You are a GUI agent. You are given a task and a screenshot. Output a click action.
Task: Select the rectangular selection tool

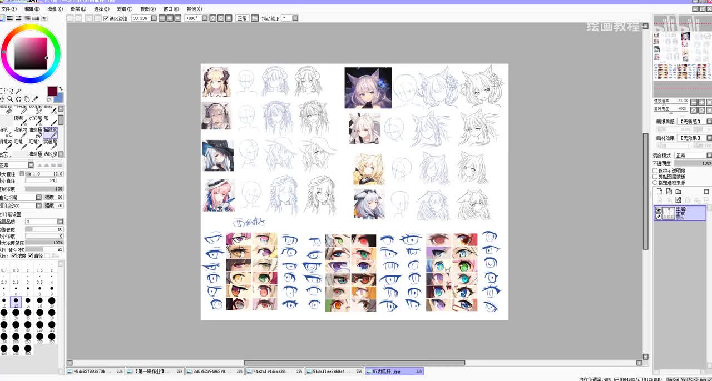coord(2,91)
